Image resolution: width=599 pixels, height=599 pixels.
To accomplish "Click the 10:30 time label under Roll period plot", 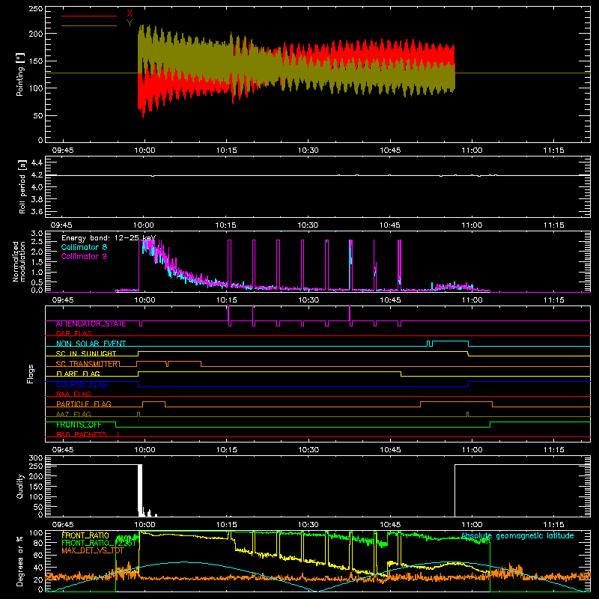I will coord(308,225).
